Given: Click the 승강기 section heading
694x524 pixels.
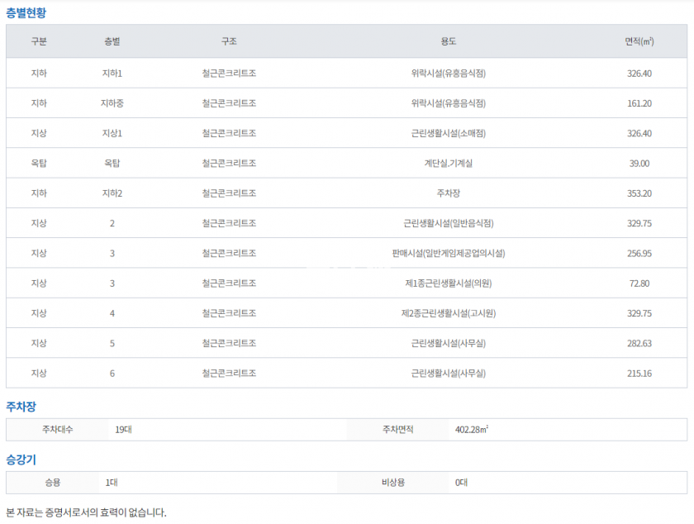Looking at the screenshot, I should [x=21, y=459].
